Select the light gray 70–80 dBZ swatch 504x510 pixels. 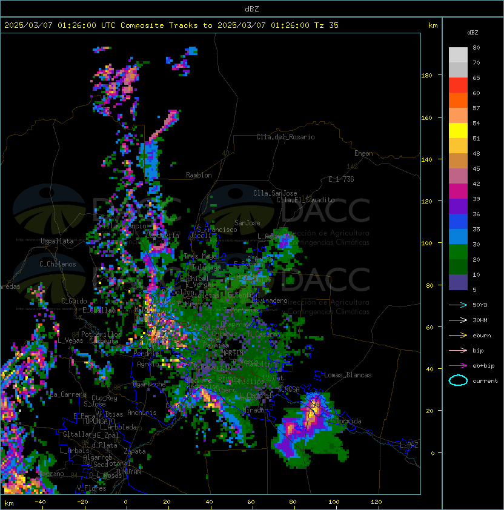point(458,55)
